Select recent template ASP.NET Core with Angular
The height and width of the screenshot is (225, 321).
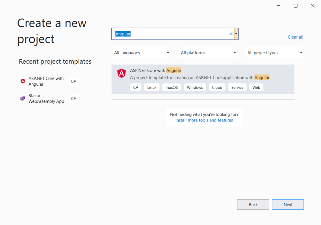tap(46, 81)
